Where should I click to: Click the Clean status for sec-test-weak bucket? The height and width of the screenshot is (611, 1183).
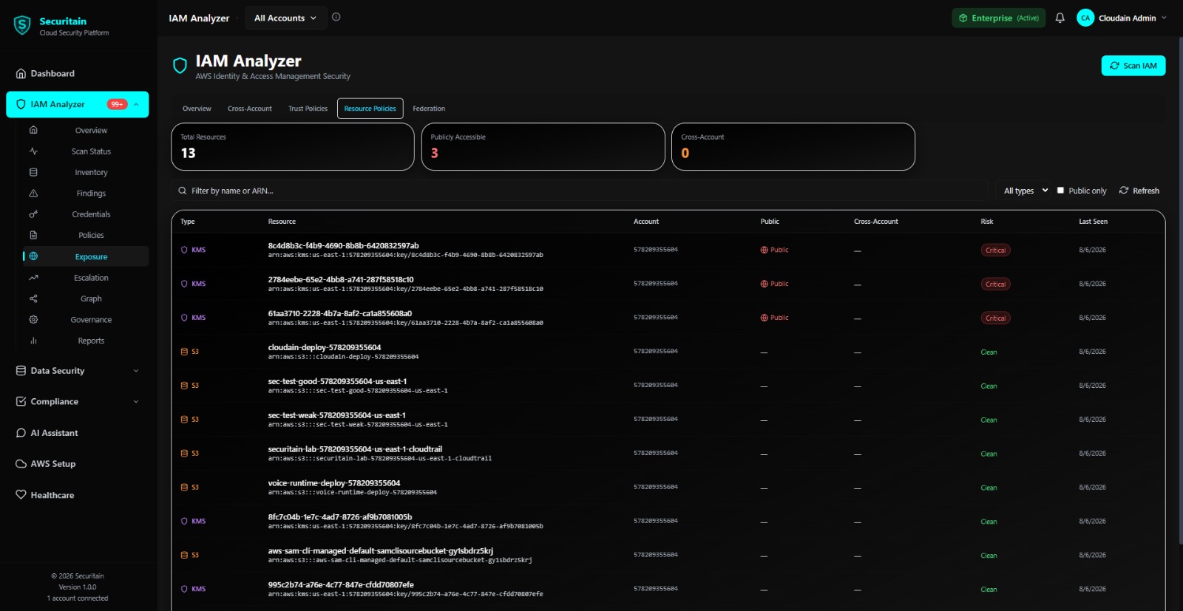point(989,420)
